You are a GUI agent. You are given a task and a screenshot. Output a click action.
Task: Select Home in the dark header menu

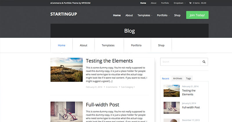[117, 15]
